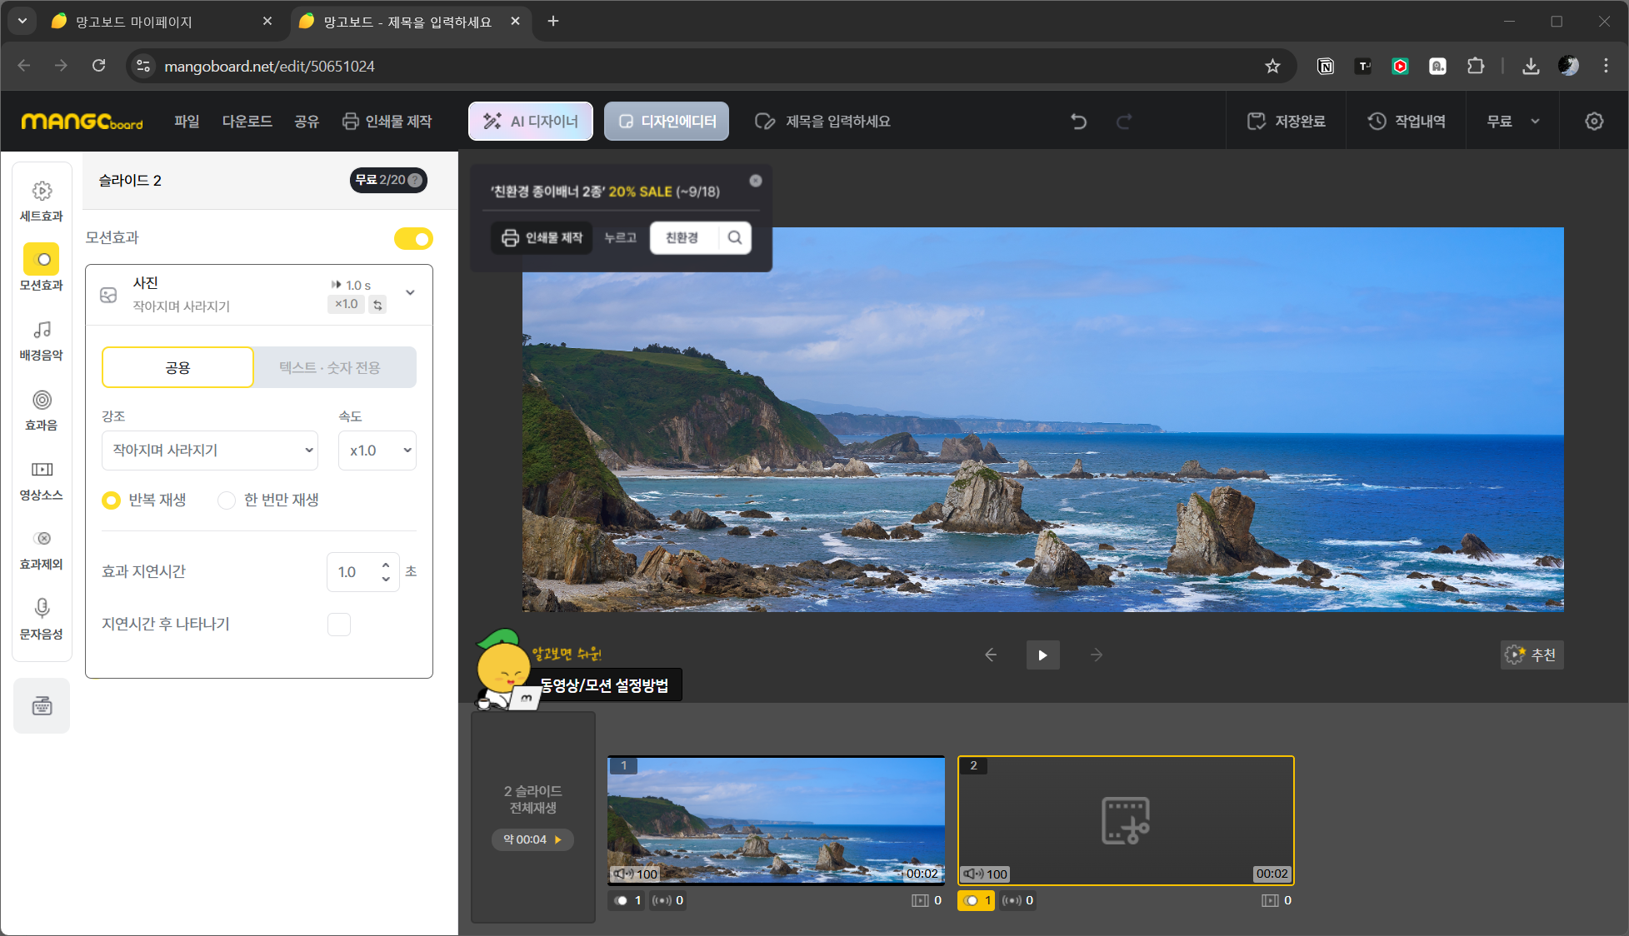Open the 강조 작아지며 사라지기 dropdown

210,451
